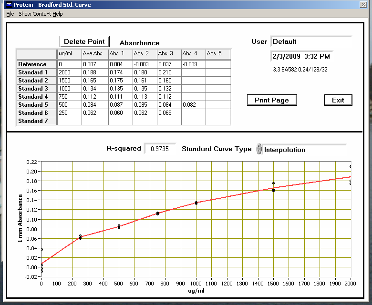
Task: Select Standard 1 Abs. 3 cell 0.210
Action: click(x=169, y=72)
